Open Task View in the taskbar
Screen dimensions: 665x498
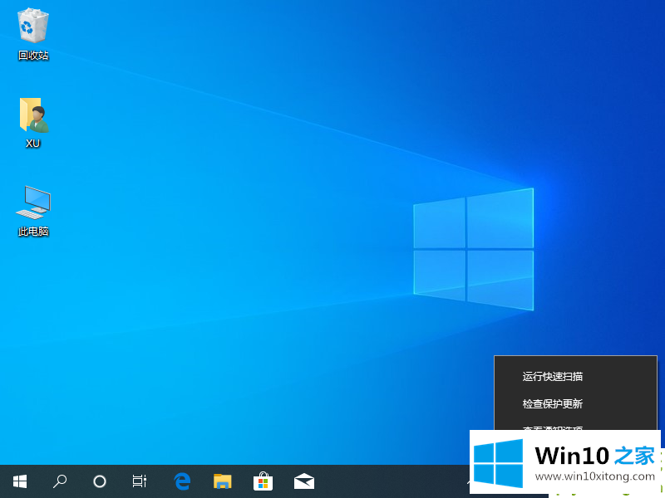pyautogui.click(x=140, y=481)
